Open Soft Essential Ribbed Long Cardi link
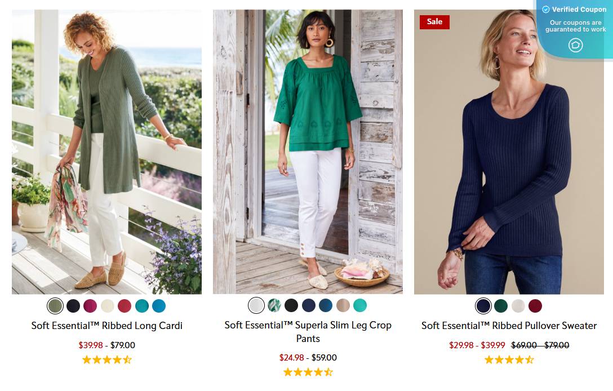This screenshot has width=613, height=391. 107,326
